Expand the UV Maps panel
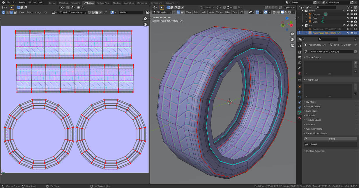 point(311,102)
